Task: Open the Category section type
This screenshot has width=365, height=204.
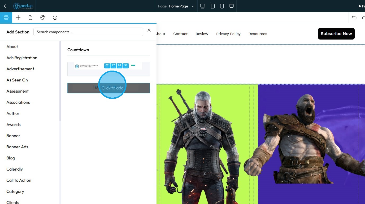Action: (x=15, y=191)
